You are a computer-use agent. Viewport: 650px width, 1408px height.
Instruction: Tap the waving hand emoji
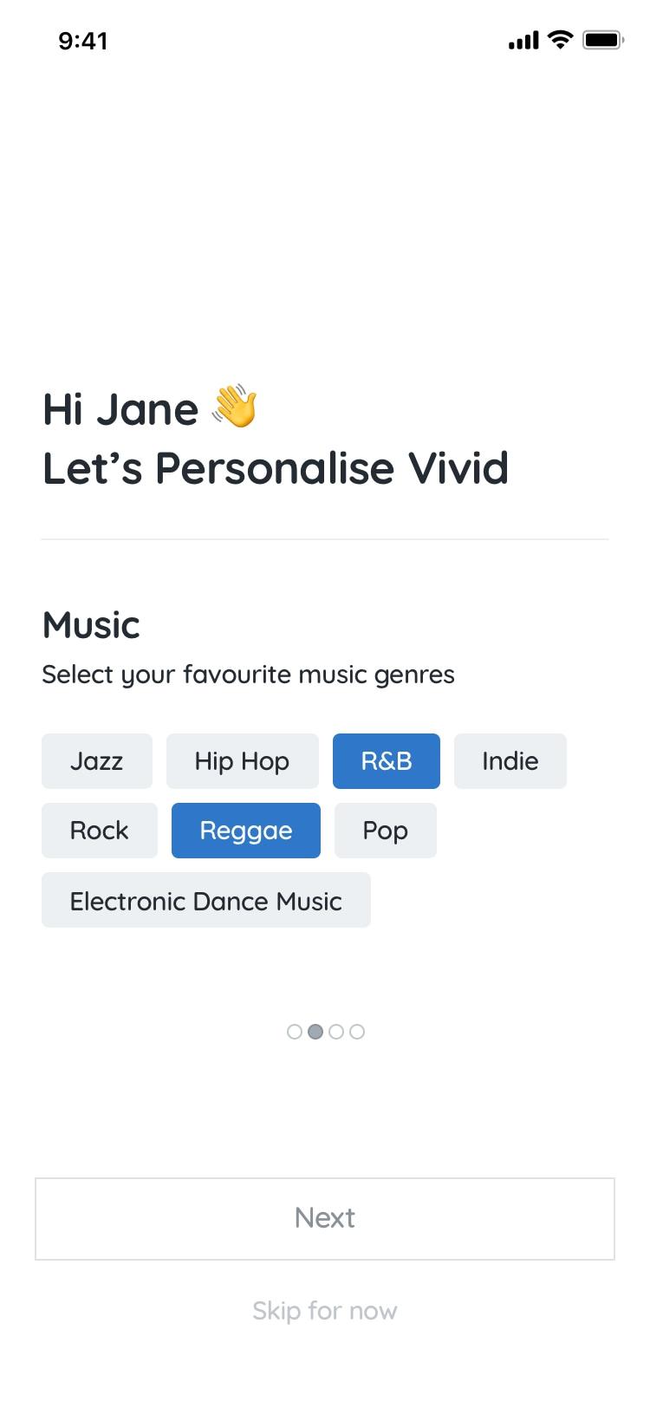pos(235,407)
